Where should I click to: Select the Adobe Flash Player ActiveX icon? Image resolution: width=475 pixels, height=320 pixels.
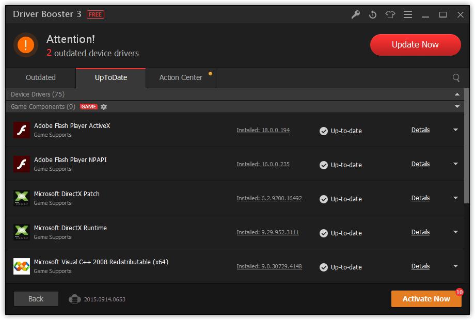coord(22,130)
